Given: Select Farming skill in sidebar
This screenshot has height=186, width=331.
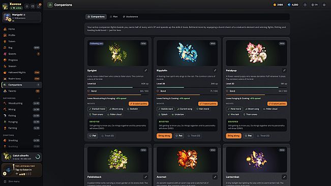Looking at the screenshot, I should point(21,128).
